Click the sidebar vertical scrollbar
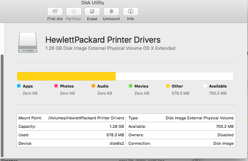Viewport: 248px width, 161px height. pyautogui.click(x=2, y=106)
